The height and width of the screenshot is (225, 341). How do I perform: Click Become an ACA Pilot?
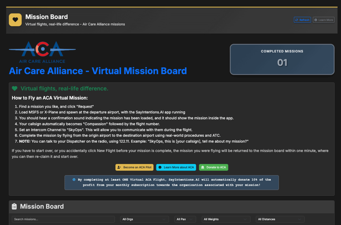[134, 168]
